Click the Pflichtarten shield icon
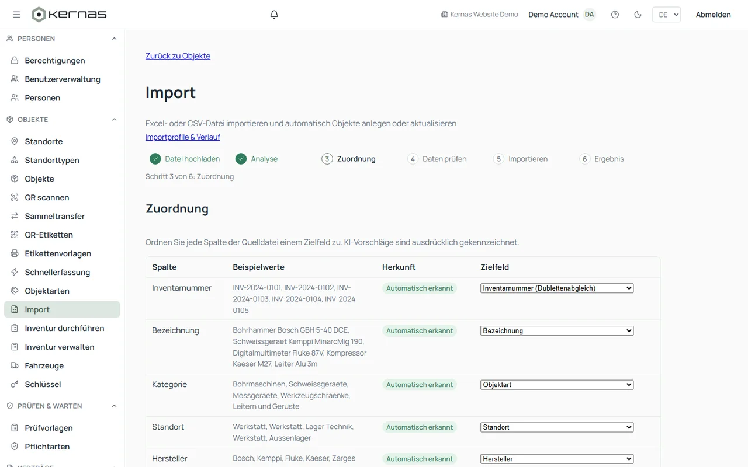Screen dimensions: 748x467 (x=15, y=447)
